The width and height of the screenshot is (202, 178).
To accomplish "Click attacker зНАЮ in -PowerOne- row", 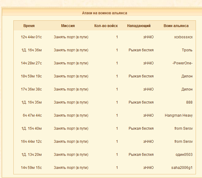I will (x=148, y=63).
